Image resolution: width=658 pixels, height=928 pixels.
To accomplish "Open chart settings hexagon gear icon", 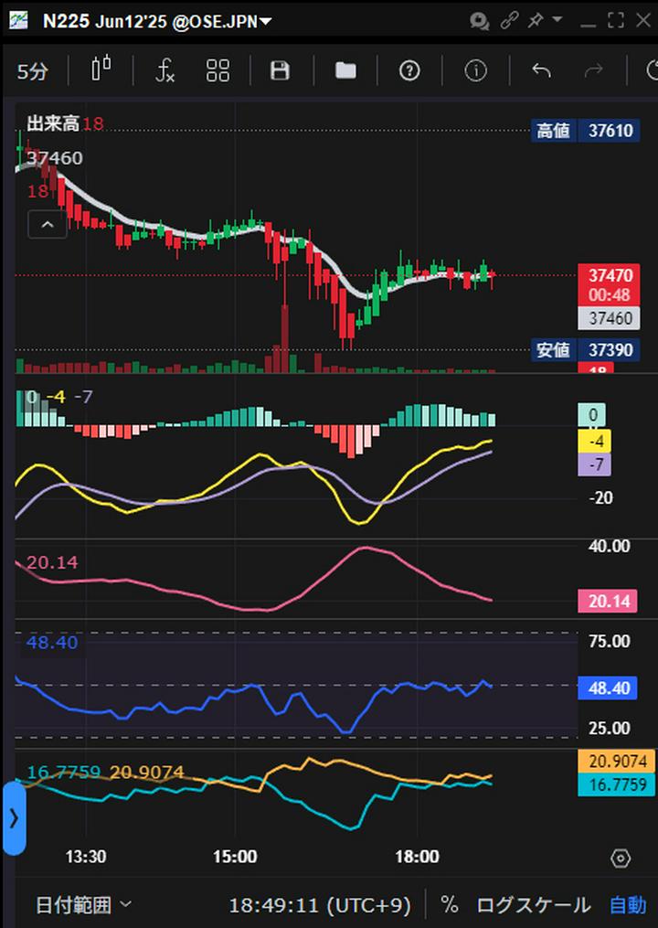I will [x=621, y=858].
